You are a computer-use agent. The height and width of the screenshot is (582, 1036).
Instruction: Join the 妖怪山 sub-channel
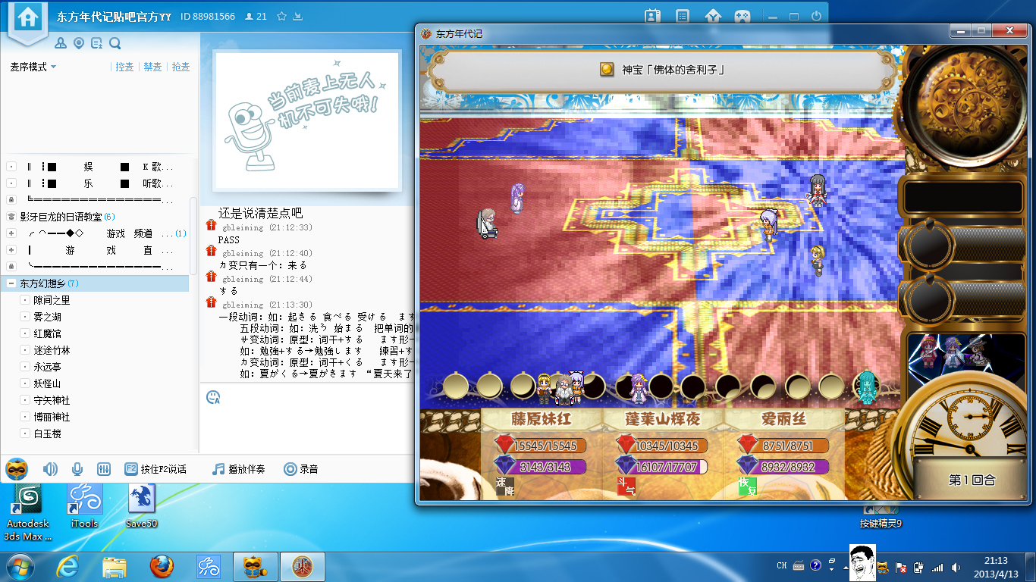[47, 383]
